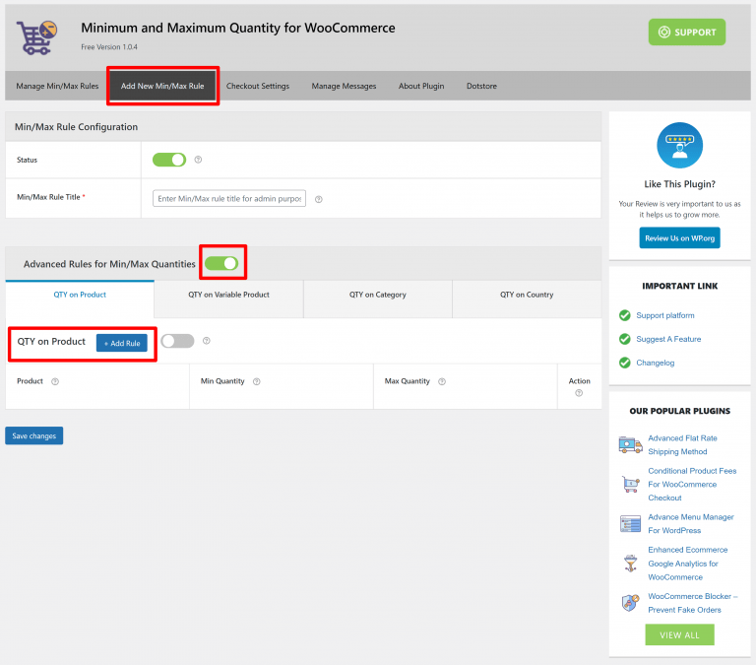Click the help icon next to rule title field
Viewport: 756px width, 665px height.
(318, 199)
